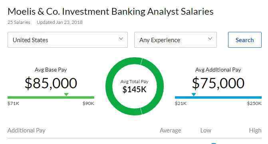The width and height of the screenshot is (268, 144).
Task: Click the green triangle marker on base pay bar
Action: click(66, 94)
